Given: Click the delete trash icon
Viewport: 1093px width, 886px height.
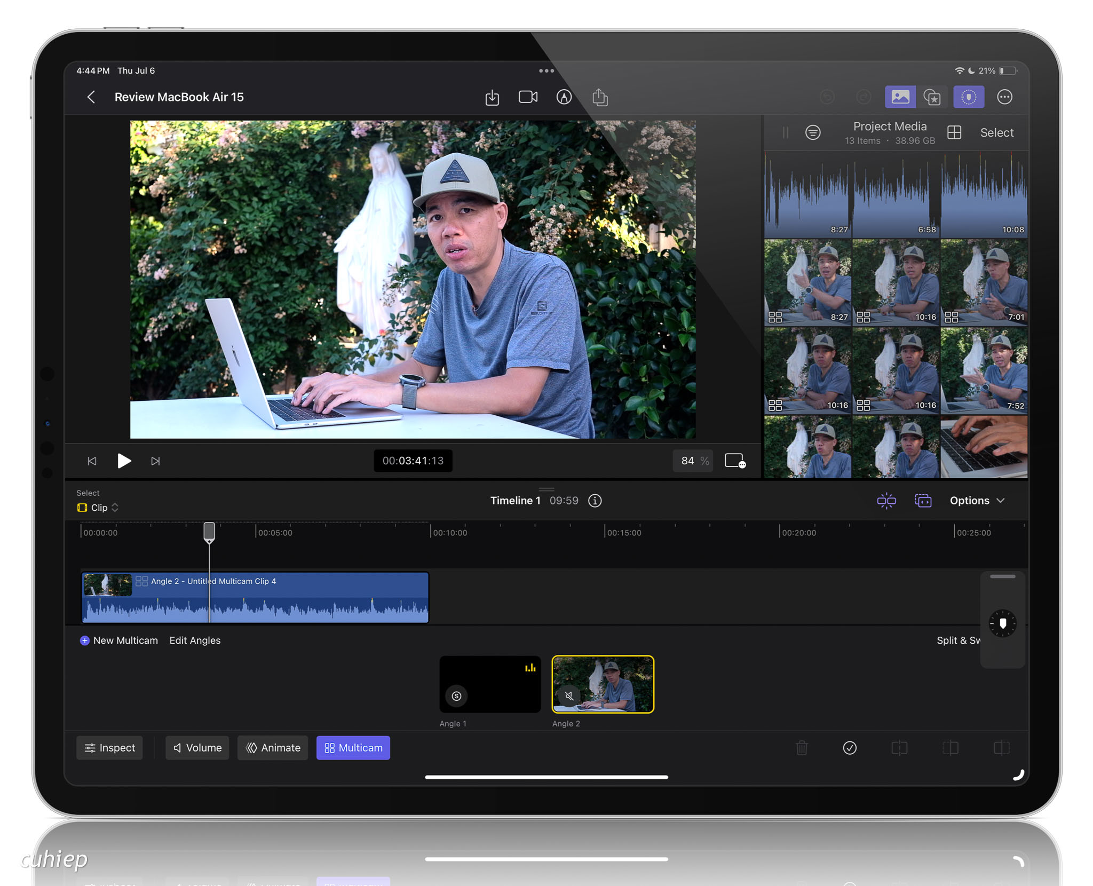Looking at the screenshot, I should (x=802, y=748).
